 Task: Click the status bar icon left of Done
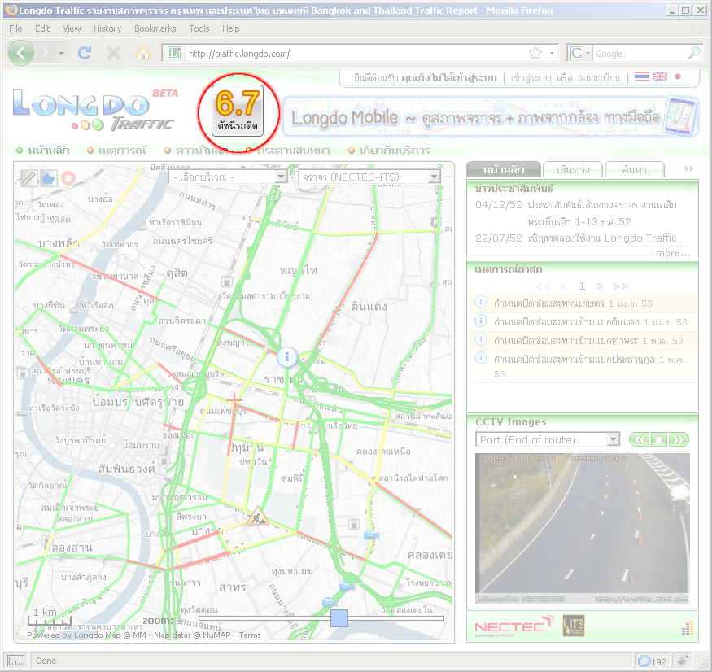pos(16,661)
